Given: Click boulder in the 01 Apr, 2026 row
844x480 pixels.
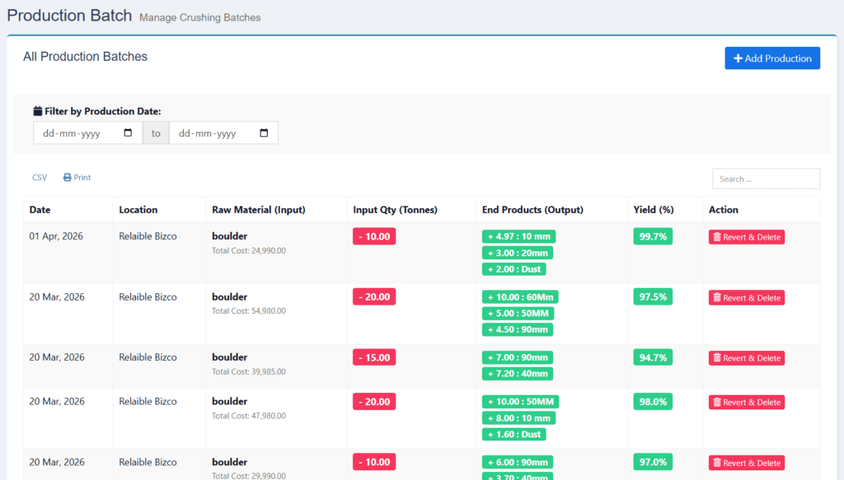Looking at the screenshot, I should (x=229, y=236).
